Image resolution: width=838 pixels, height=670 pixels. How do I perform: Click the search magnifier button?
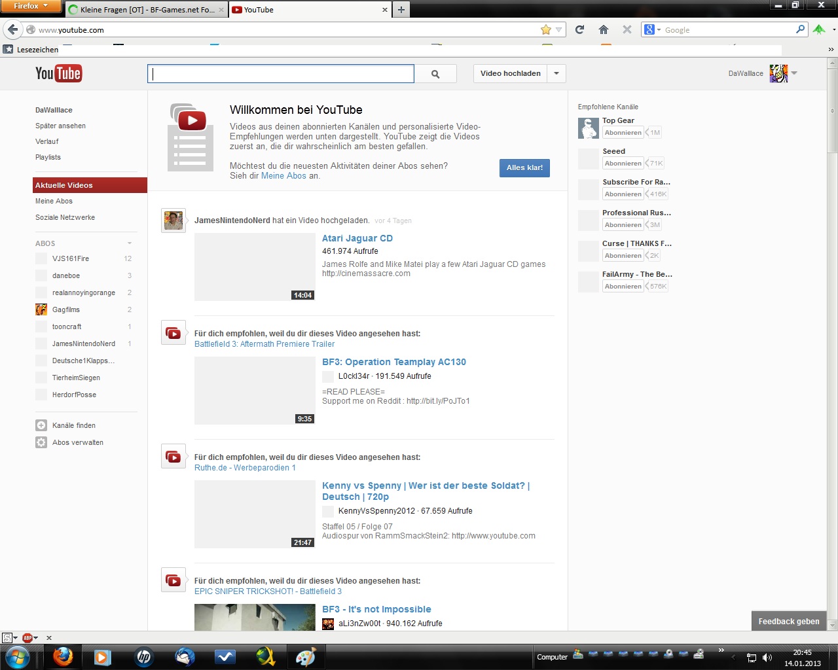tap(435, 74)
